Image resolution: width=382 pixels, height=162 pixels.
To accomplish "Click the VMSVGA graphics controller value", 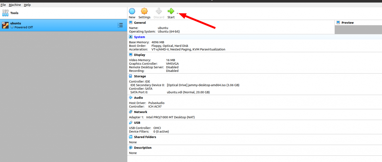I will 172,64.
